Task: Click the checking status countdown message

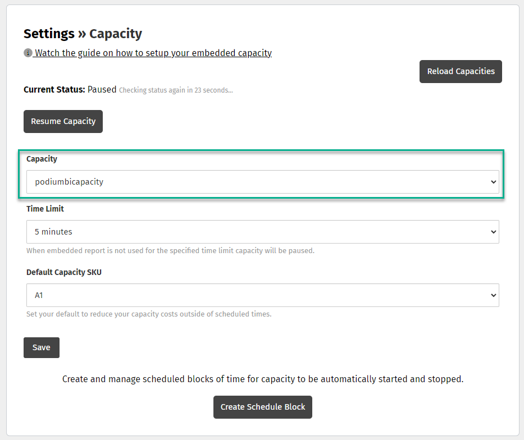Action: [176, 90]
